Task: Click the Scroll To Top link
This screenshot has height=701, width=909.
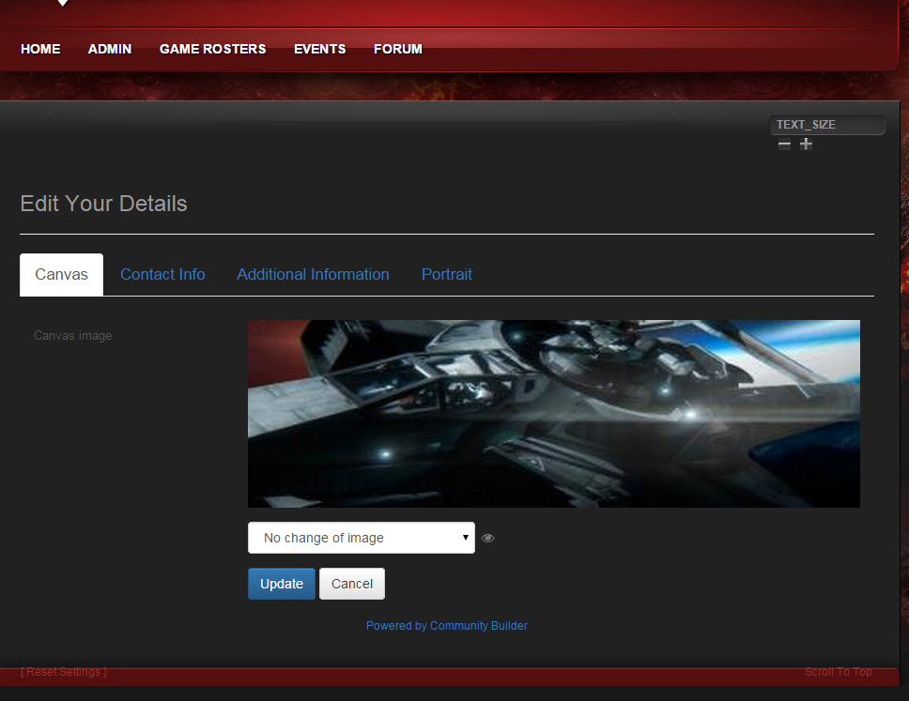Action: (x=839, y=672)
